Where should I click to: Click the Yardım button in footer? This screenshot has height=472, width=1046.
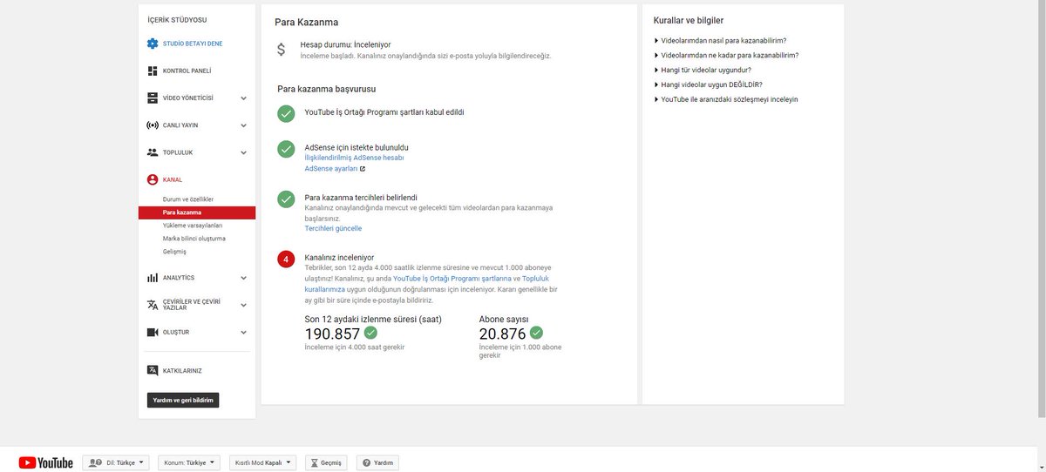377,462
